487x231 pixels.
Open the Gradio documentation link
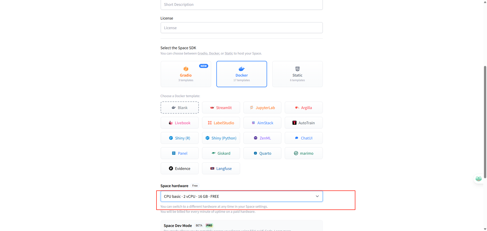pyautogui.click(x=202, y=54)
